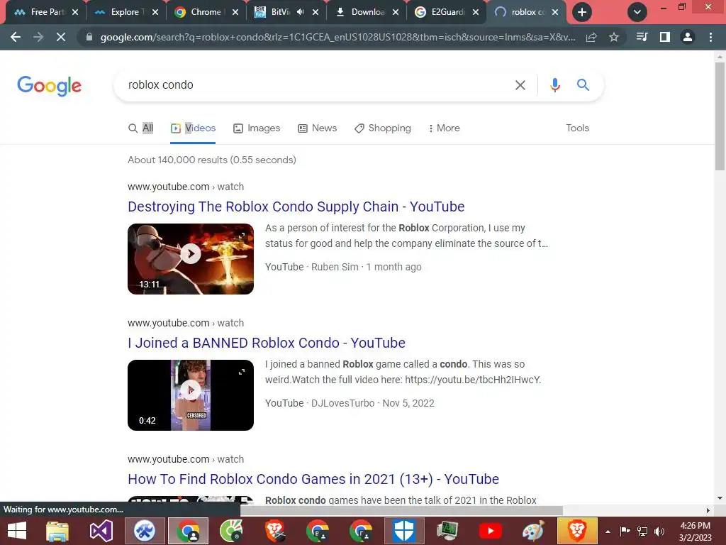Switch to the Images results tab

(x=257, y=128)
